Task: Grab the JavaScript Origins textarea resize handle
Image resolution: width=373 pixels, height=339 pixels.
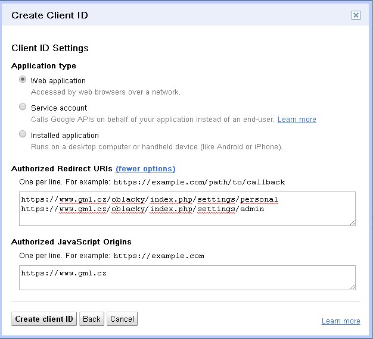Action: [x=352, y=287]
